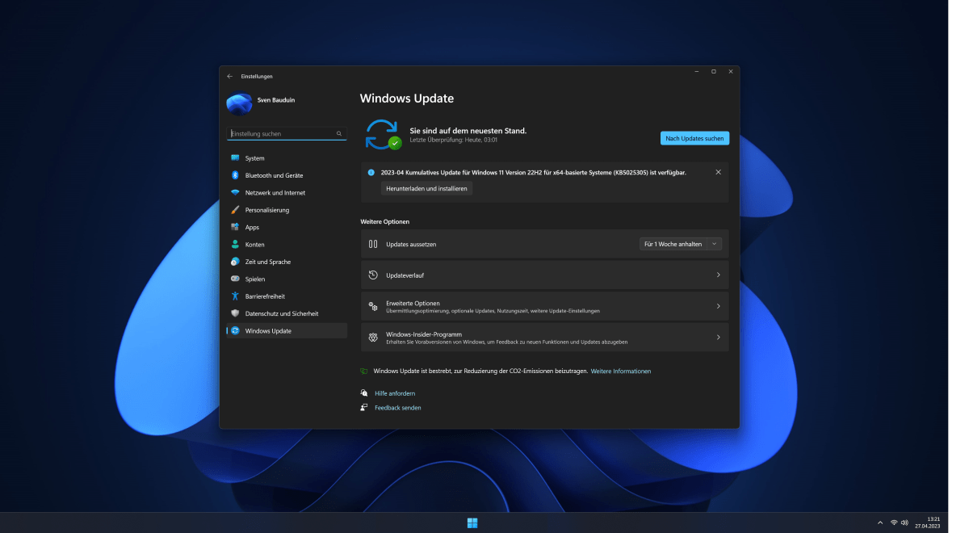Image resolution: width=969 pixels, height=533 pixels.
Task: Open the Apps section icon
Action: pos(235,227)
